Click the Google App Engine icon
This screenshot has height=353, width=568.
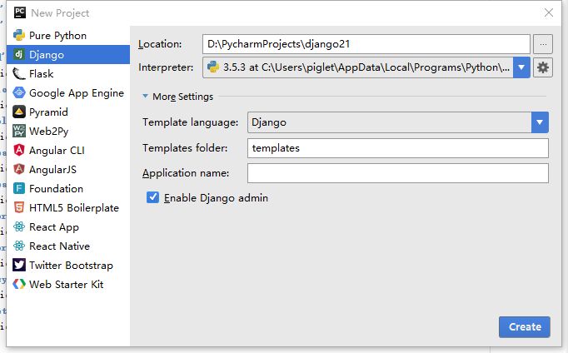[19, 93]
